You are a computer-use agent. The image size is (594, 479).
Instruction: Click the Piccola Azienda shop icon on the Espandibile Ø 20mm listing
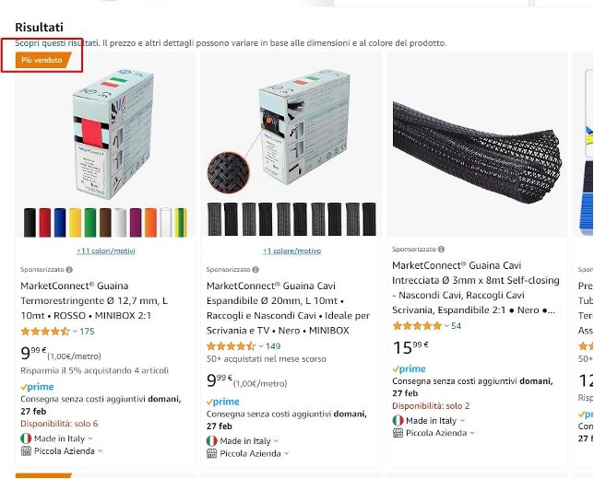point(212,453)
